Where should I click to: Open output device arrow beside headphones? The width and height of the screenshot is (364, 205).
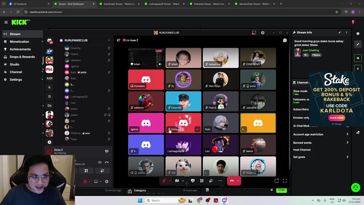tap(101, 181)
